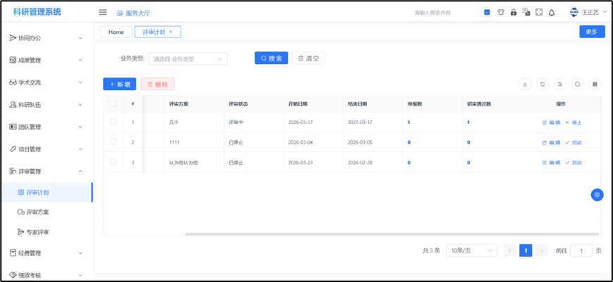Click the language translation icon
The image size is (613, 282).
[x=526, y=12]
